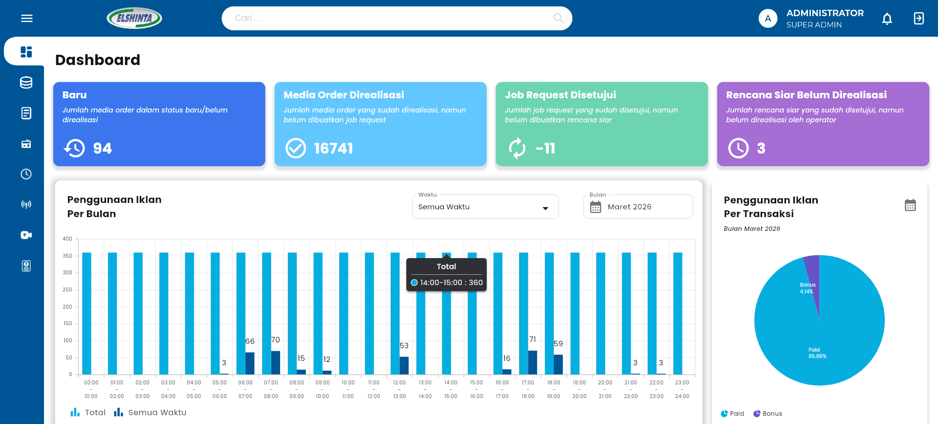Open the hamburger menu
Screen dimensions: 938x424
[27, 19]
